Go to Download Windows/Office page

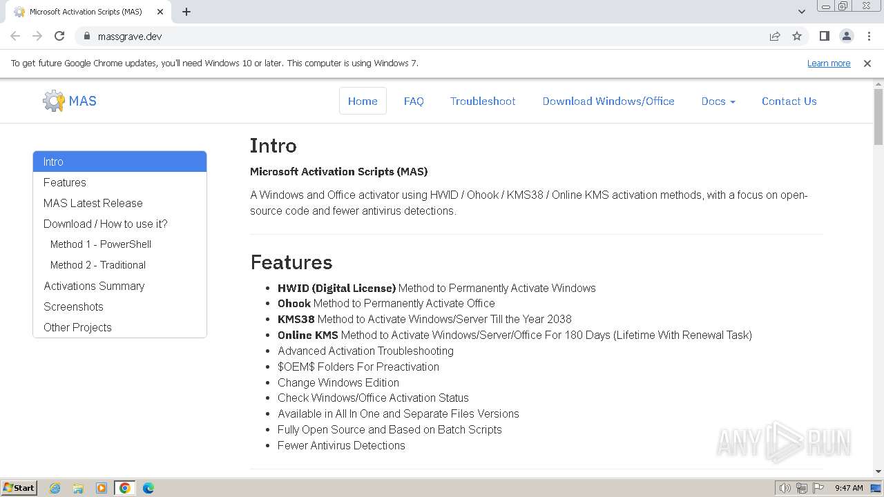tap(608, 101)
